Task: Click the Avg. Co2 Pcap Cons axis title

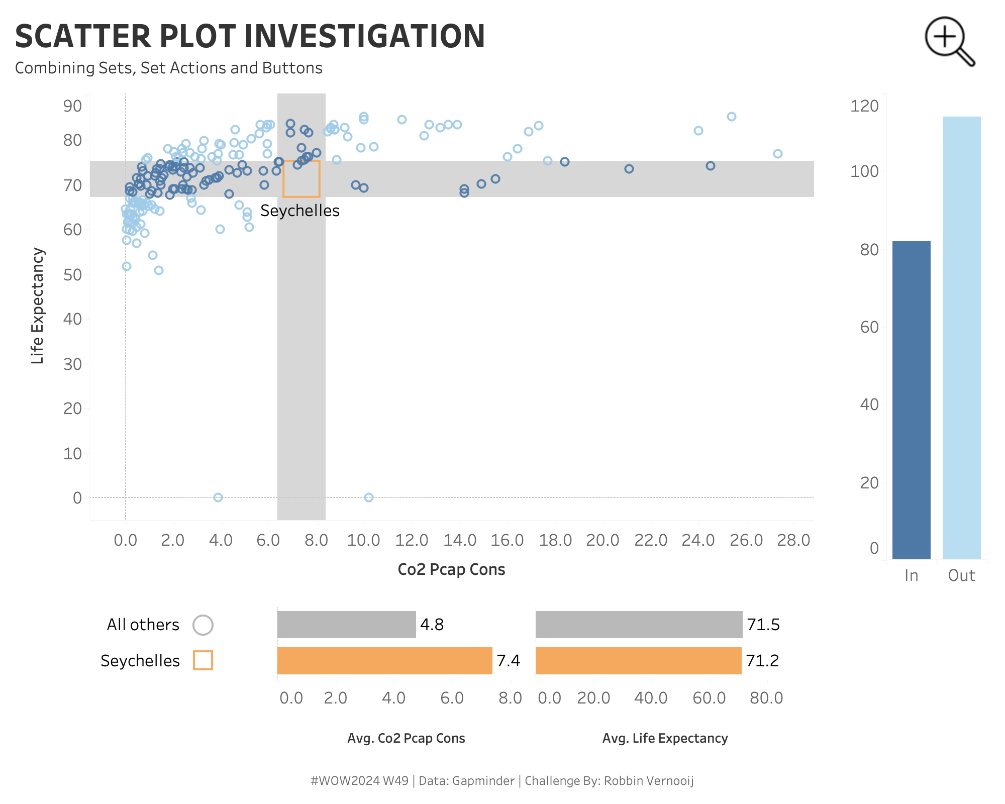Action: [x=406, y=738]
